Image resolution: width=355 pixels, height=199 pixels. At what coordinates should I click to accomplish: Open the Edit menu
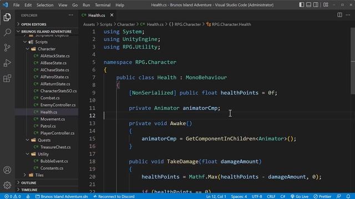pos(28,5)
